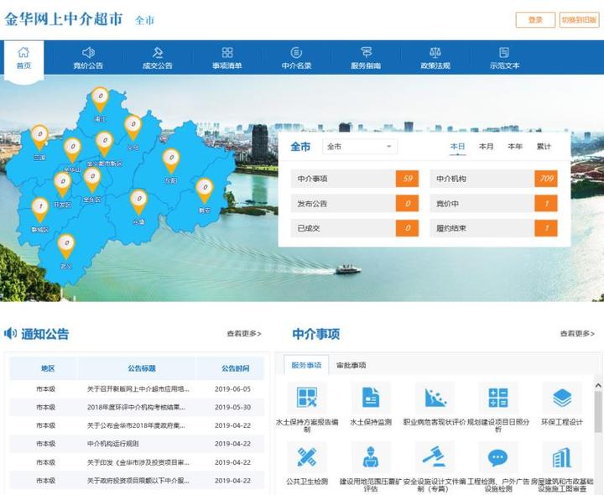
Task: Open the 水土保持监测 service icon
Action: pos(370,398)
